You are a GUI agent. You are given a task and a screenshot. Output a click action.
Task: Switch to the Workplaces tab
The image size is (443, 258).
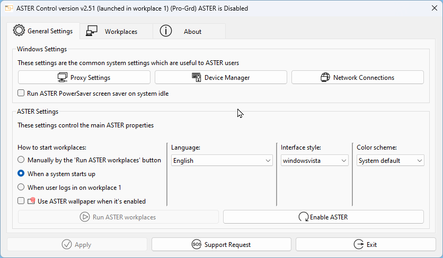116,31
